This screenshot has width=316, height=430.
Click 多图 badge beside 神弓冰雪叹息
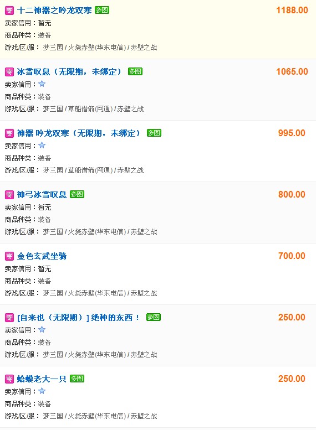click(77, 194)
